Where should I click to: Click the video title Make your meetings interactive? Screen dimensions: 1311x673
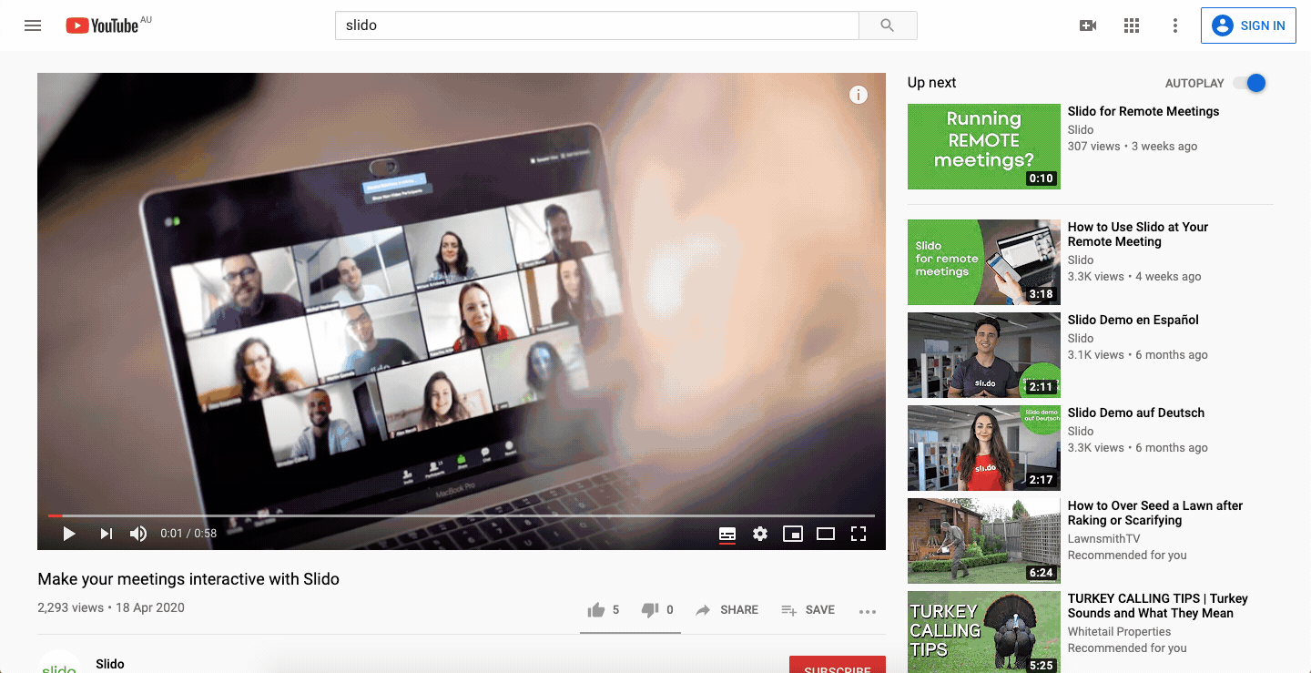tap(188, 579)
